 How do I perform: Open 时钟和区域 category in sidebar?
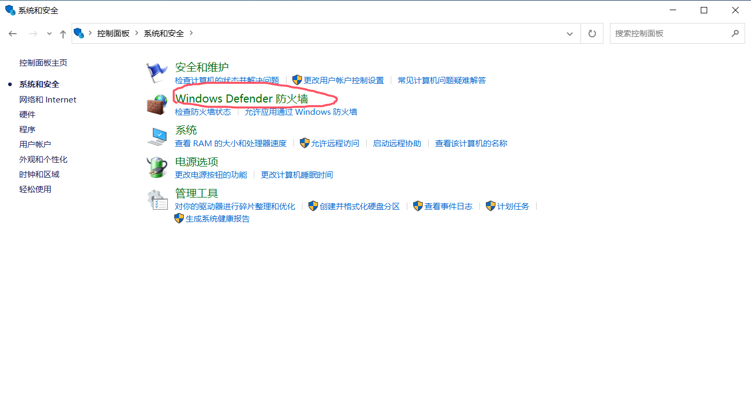(x=39, y=174)
